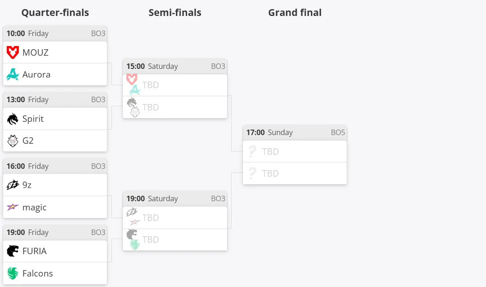Screen dimensions: 486x287
Task: Click the Grand final column heading
Action: (295, 12)
